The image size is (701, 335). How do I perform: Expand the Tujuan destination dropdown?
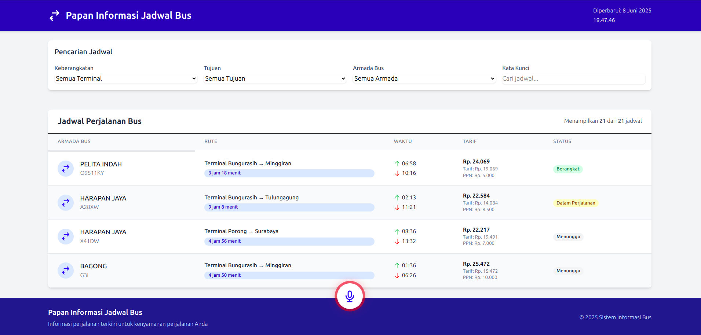click(x=275, y=78)
